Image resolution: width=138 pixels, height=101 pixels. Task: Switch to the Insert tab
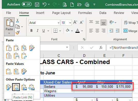point(40,13)
